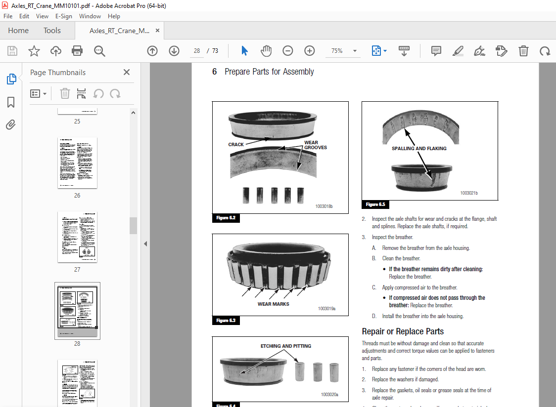Delete selected thumbnail pages with the trash icon
This screenshot has height=407, width=556.
(x=65, y=94)
